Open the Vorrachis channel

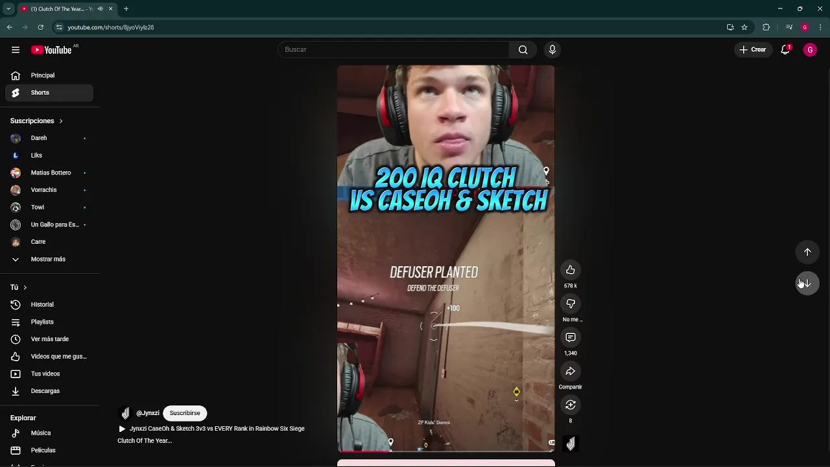(x=49, y=190)
